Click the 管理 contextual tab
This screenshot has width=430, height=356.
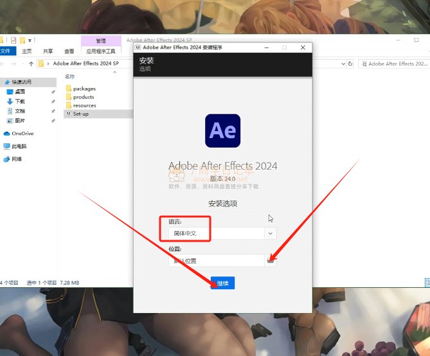101,41
